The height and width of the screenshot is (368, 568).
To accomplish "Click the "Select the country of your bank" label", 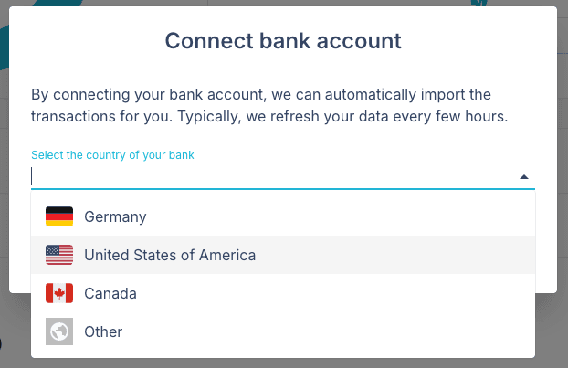I will pyautogui.click(x=112, y=154).
